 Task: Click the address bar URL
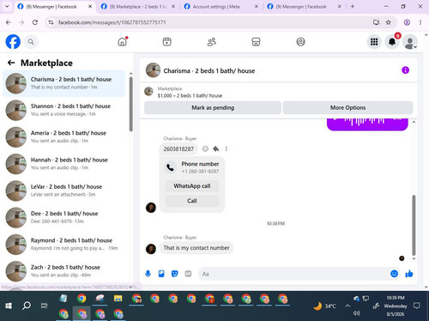[x=112, y=22]
